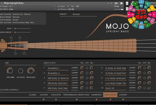
Task: Switch to the Chords tab
Action: 123,95
